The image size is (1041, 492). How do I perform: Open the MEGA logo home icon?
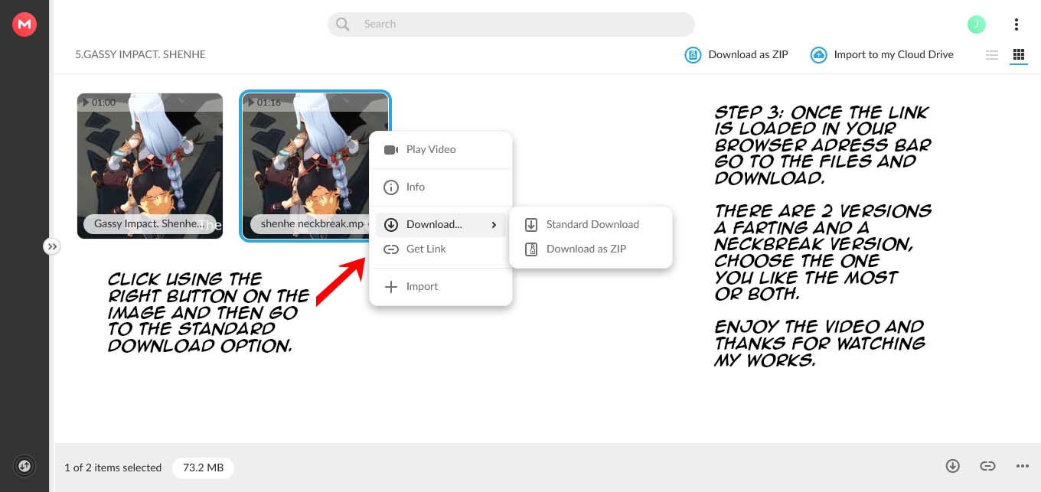coord(24,24)
